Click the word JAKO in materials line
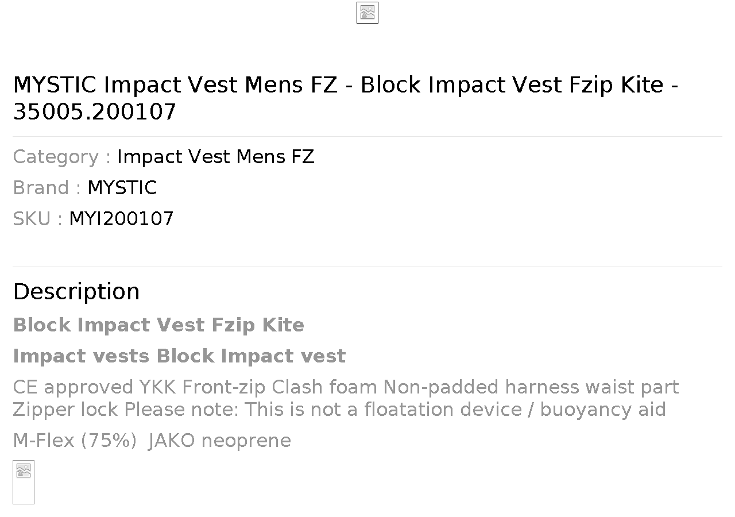735x517 pixels. (172, 441)
